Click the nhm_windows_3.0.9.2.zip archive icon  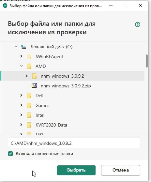coord(34,86)
